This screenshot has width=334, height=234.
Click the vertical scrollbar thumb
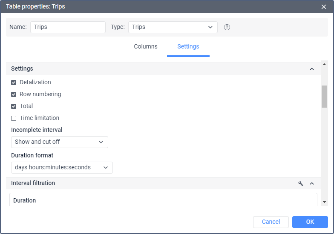pos(324,97)
